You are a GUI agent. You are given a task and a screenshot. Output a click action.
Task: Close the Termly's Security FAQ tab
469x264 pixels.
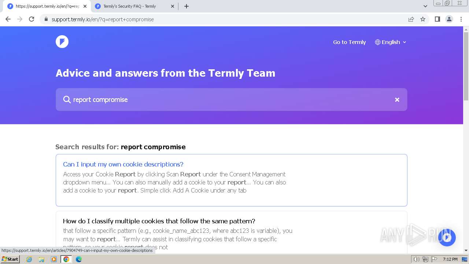click(x=173, y=6)
